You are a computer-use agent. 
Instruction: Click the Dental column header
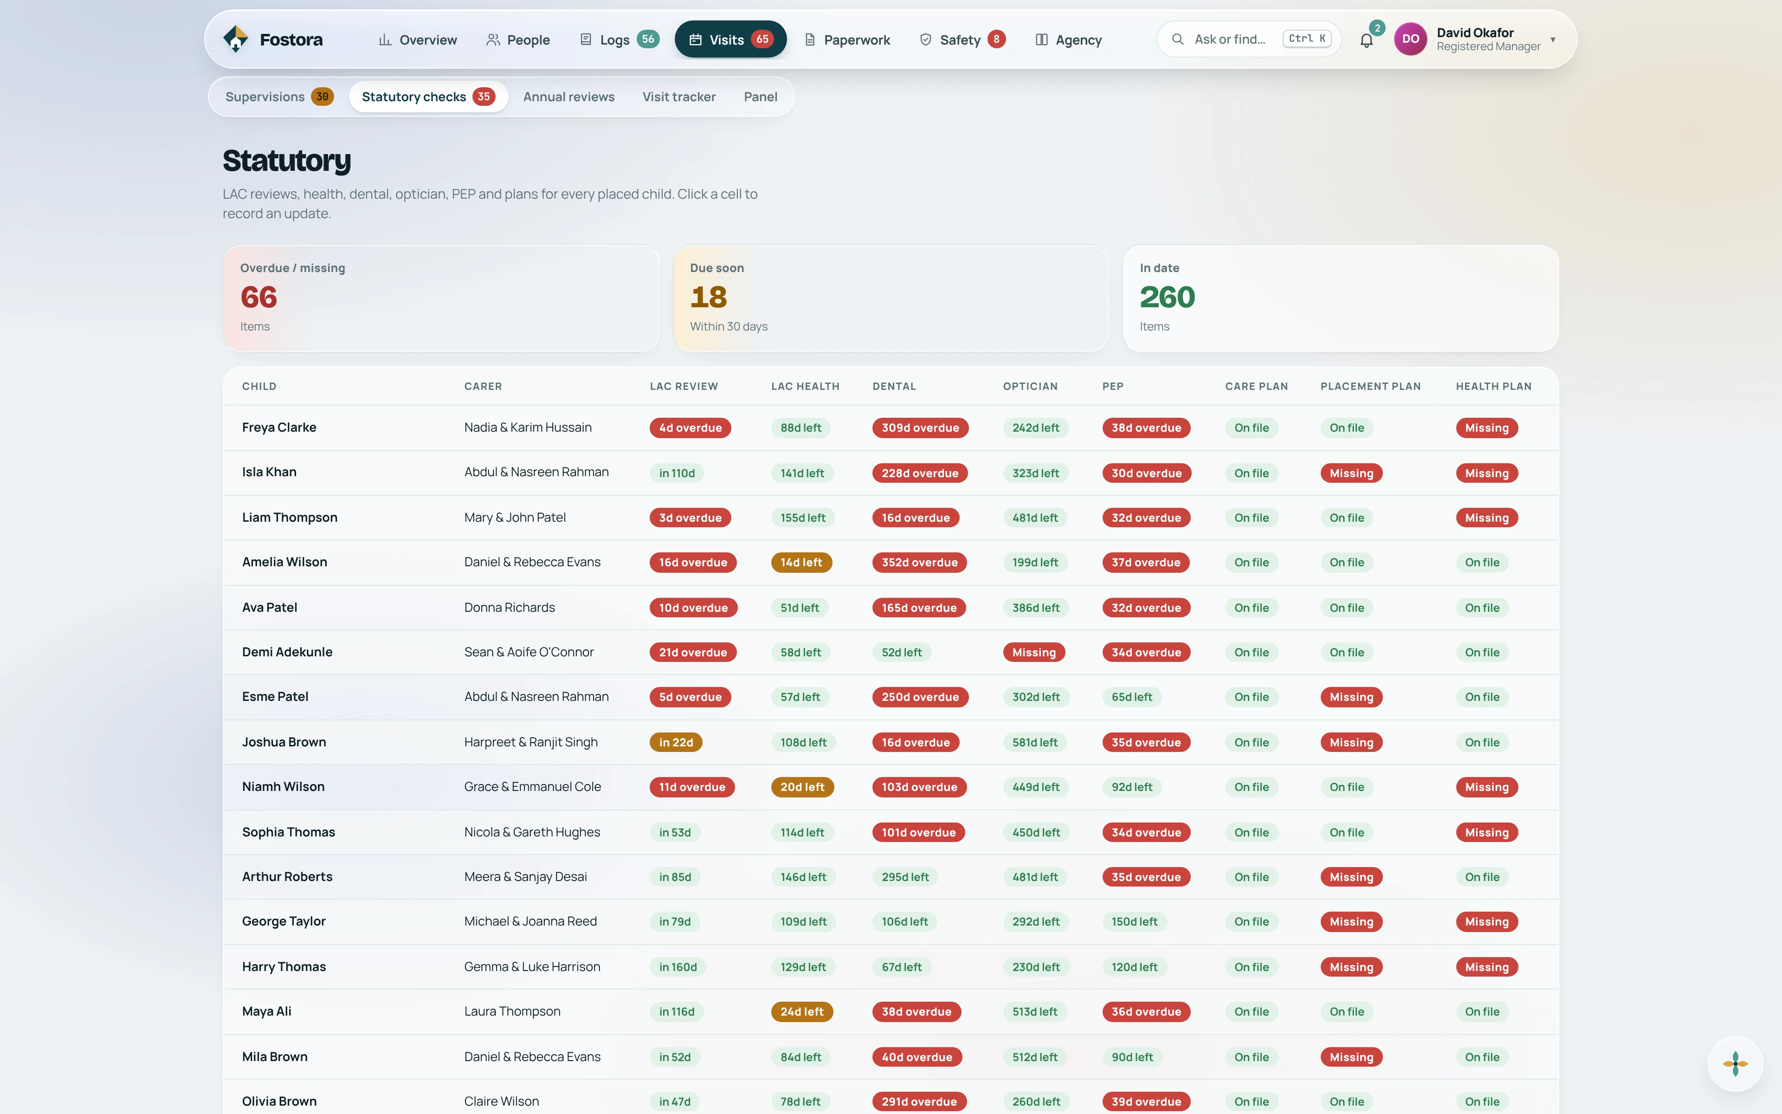click(x=894, y=386)
